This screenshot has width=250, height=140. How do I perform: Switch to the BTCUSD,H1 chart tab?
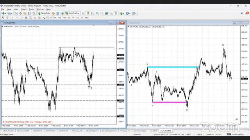(125, 131)
